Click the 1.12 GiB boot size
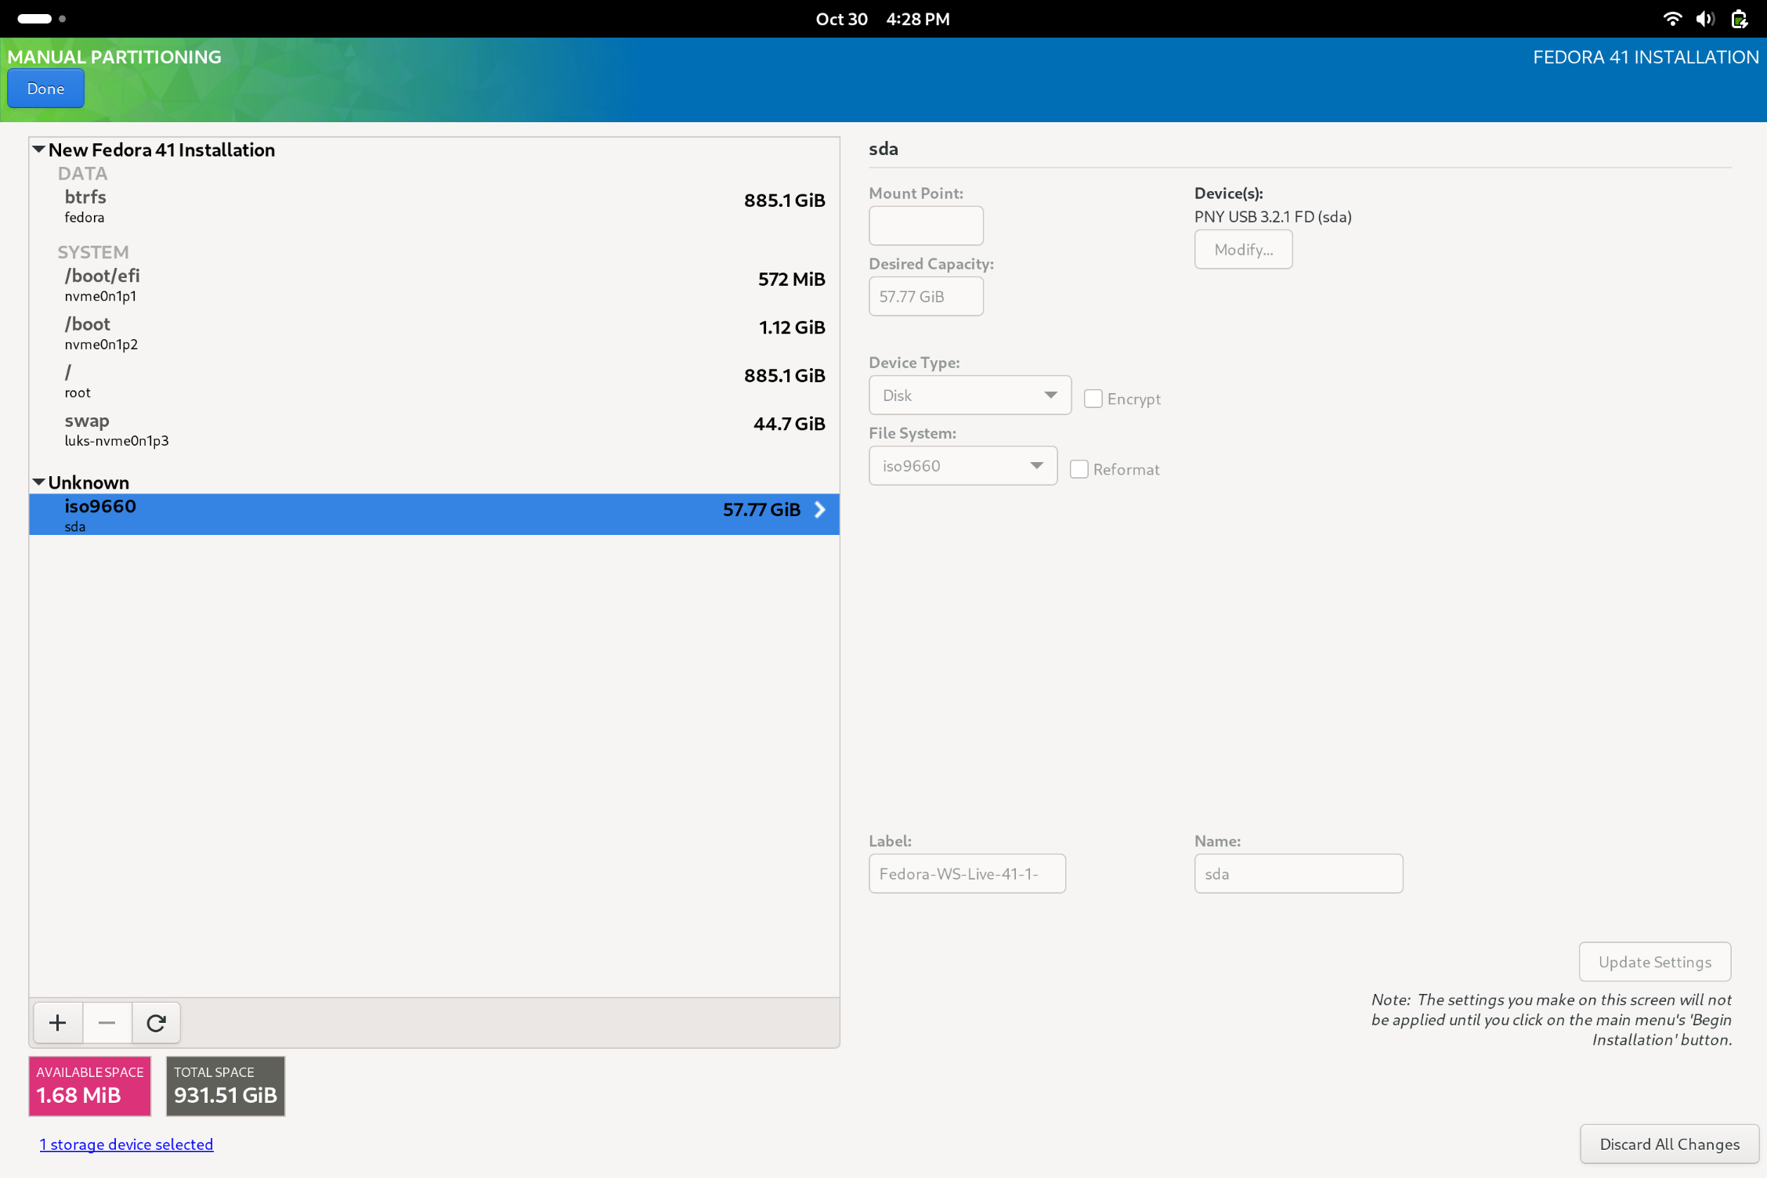This screenshot has height=1178, width=1767. (792, 327)
